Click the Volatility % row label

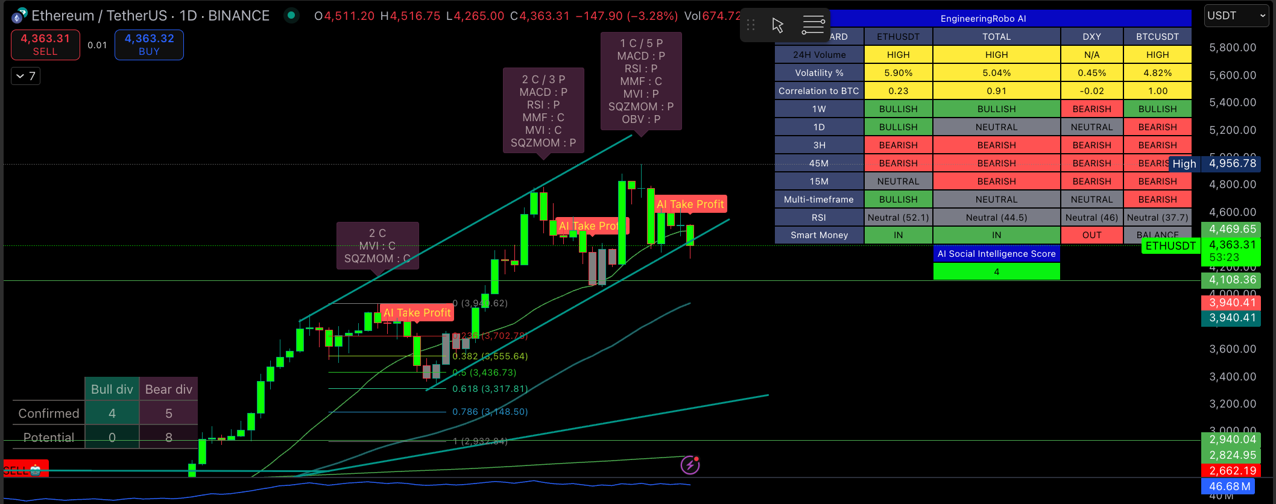click(819, 73)
